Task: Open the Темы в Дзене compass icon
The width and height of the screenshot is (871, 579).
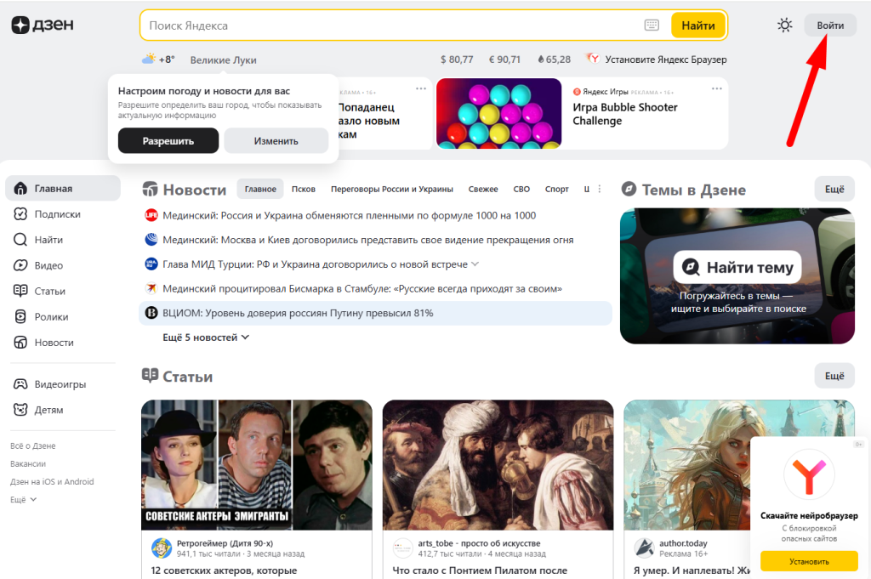Action: [629, 189]
